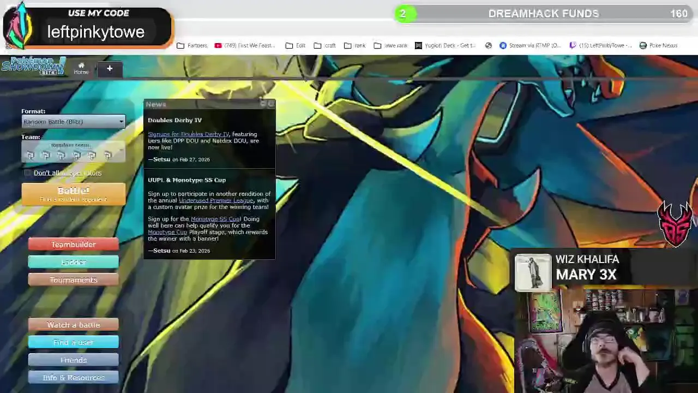
Task: Open Tournaments
Action: pyautogui.click(x=74, y=279)
